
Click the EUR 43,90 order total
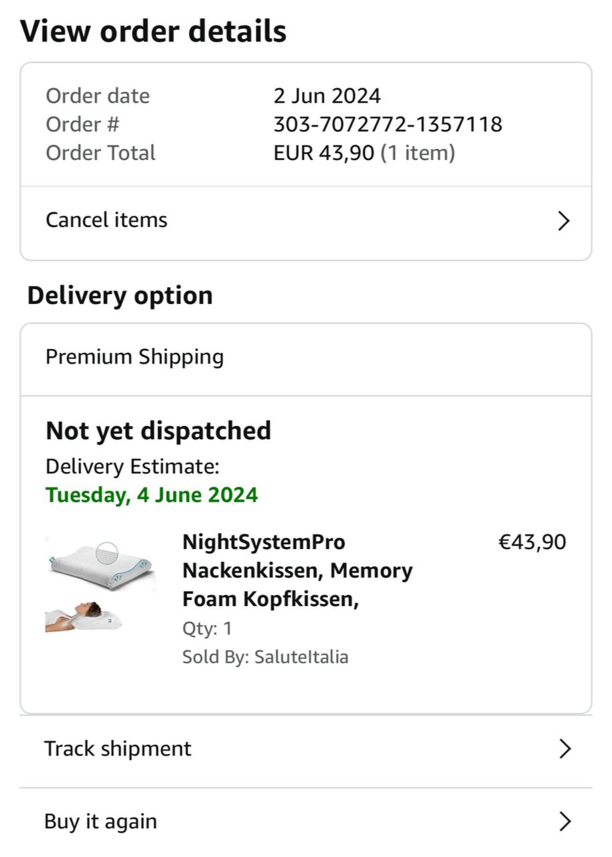[323, 153]
